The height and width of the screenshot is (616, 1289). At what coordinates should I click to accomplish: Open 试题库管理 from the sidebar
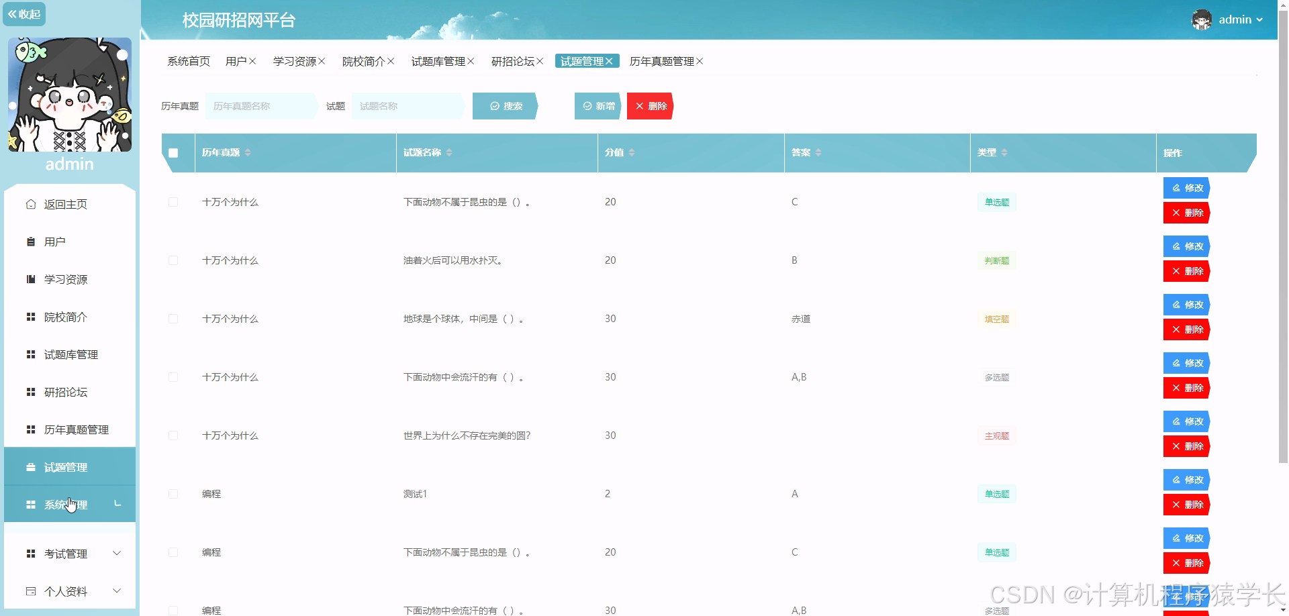(x=70, y=354)
